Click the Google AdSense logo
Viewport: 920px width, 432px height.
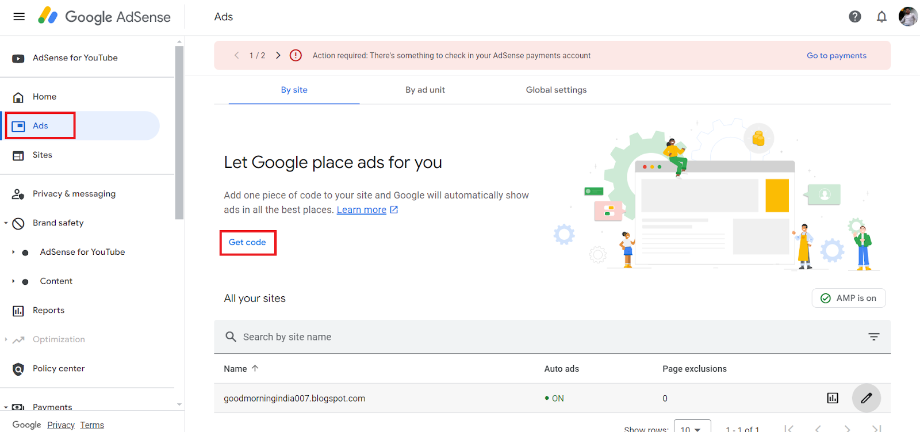[104, 17]
